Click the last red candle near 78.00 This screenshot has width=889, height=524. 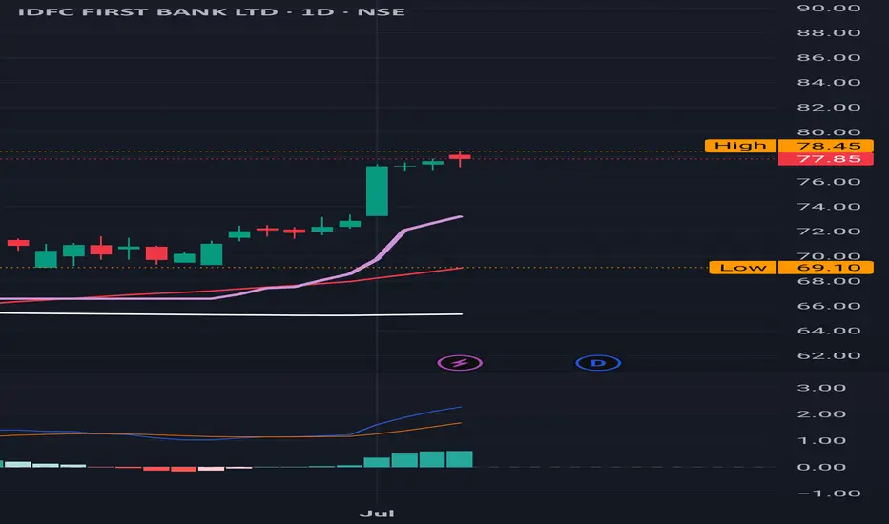(460, 158)
